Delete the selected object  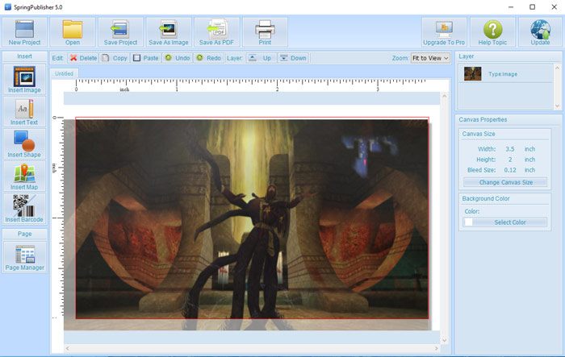coord(83,58)
